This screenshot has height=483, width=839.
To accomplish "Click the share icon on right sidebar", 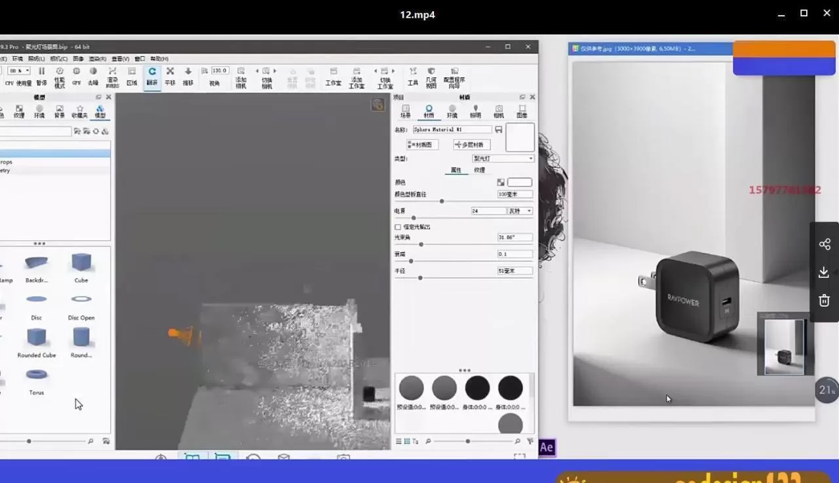I will pos(824,244).
